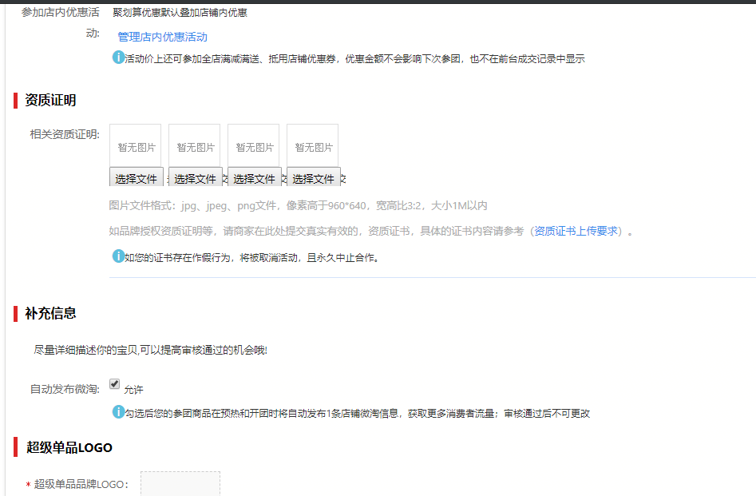The image size is (756, 496).
Task: Open 管理店内优惠活动 link
Action: click(163, 38)
